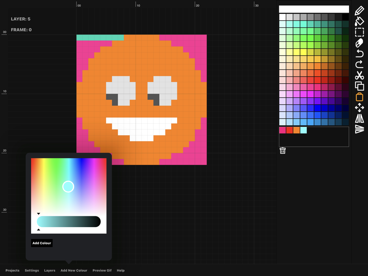Click the orange Paste clipboard icon
Screen dimensions: 368x276
(359, 97)
